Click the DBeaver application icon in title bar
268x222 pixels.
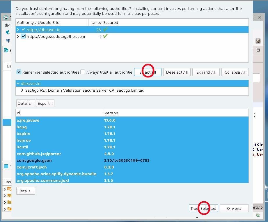[6, 17]
